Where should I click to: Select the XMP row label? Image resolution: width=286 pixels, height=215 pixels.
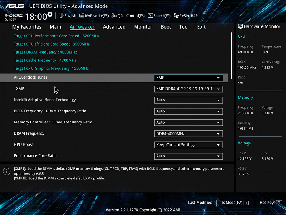20,89
